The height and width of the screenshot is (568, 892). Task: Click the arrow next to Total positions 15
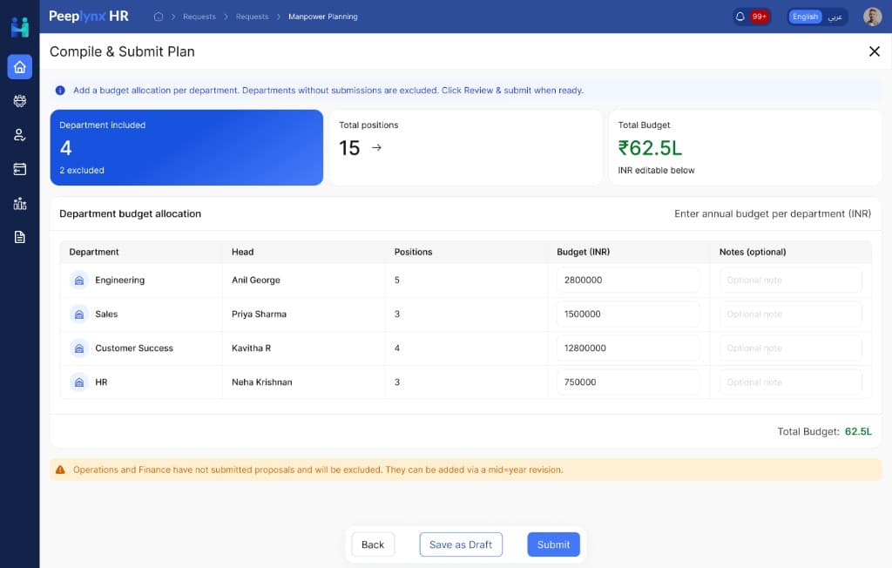pos(376,147)
